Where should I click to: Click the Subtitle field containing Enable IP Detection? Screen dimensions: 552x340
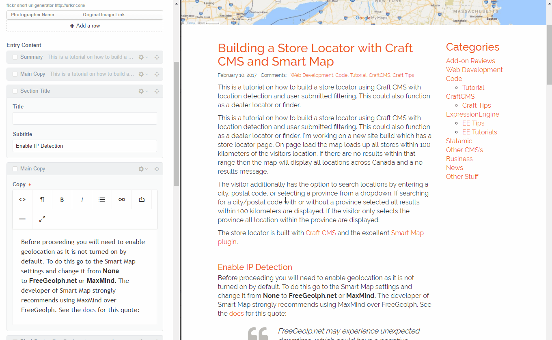pos(85,146)
